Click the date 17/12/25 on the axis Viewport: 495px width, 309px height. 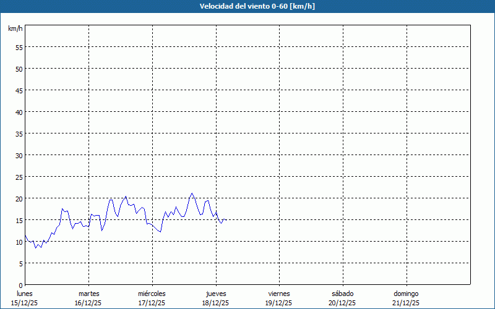coord(152,303)
